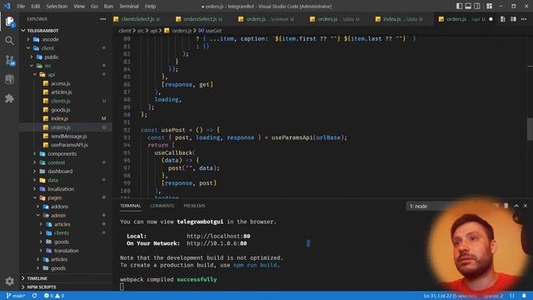Open the Edit menu
This screenshot has width=533, height=300.
35,6
